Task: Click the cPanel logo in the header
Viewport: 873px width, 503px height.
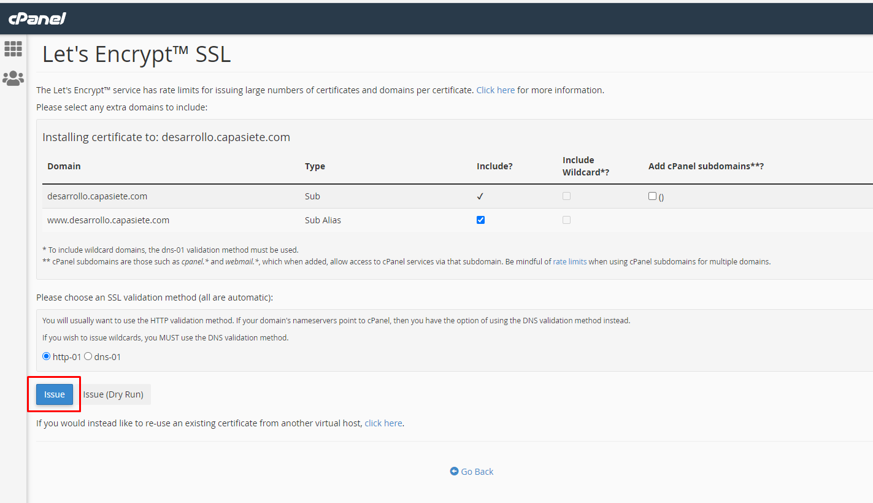Action: (37, 19)
